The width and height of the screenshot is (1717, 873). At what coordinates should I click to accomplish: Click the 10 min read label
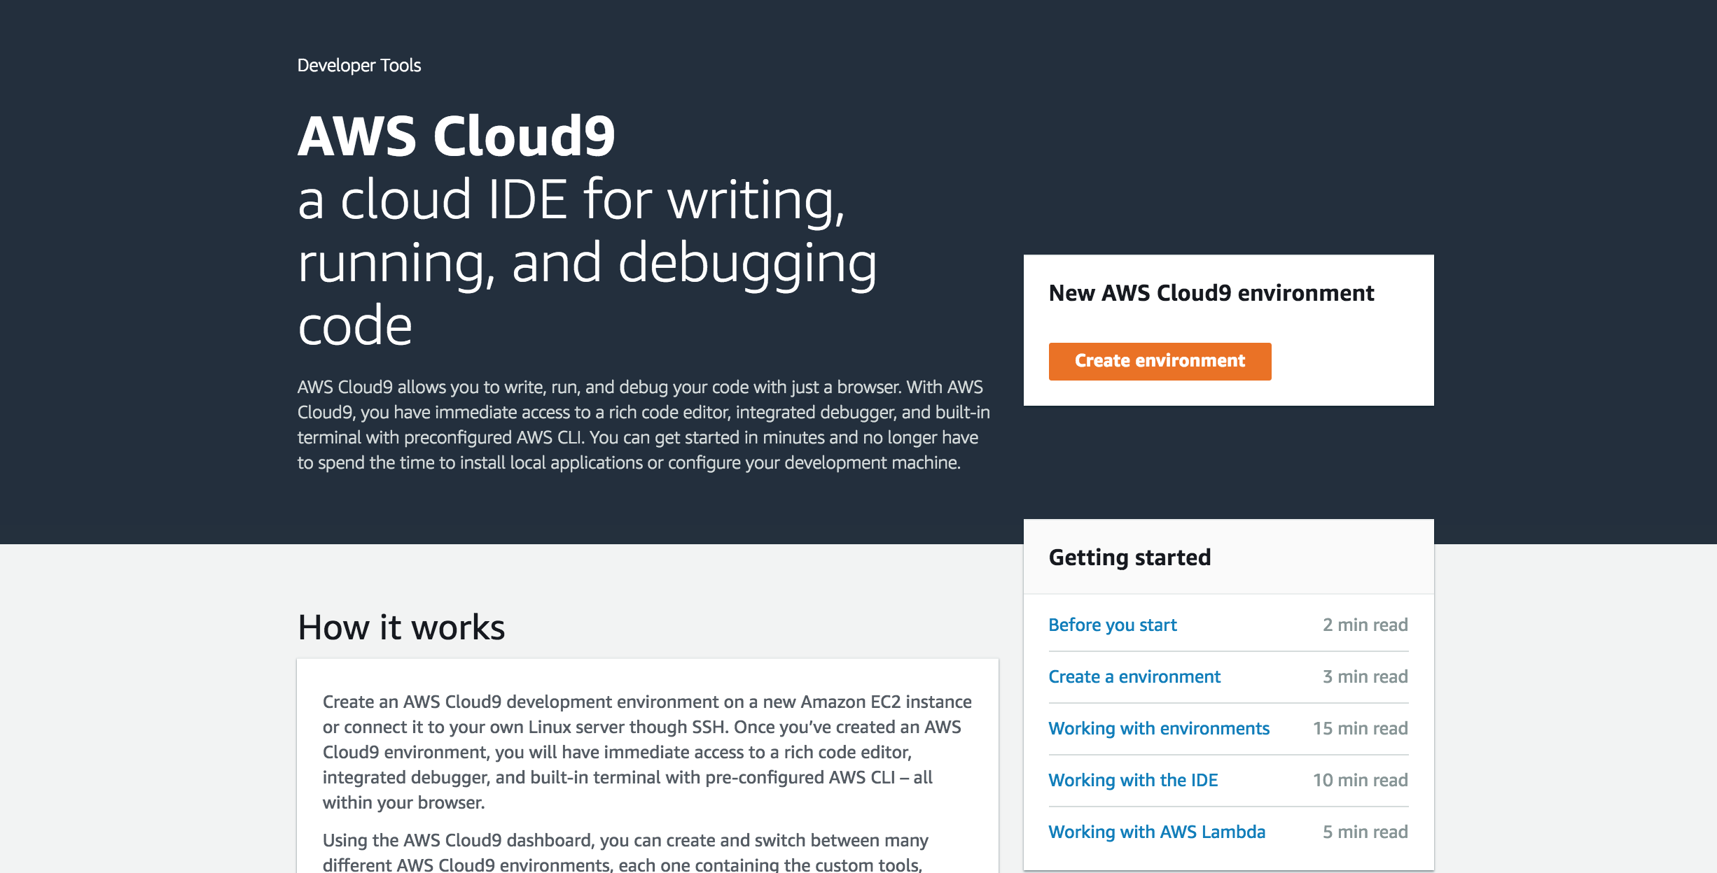pyautogui.click(x=1359, y=780)
